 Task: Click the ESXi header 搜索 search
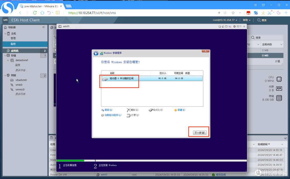point(262,20)
